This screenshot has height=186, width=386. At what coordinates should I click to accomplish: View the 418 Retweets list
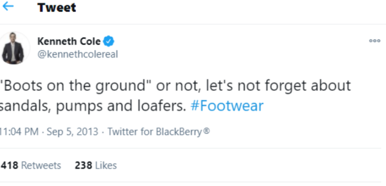(31, 165)
